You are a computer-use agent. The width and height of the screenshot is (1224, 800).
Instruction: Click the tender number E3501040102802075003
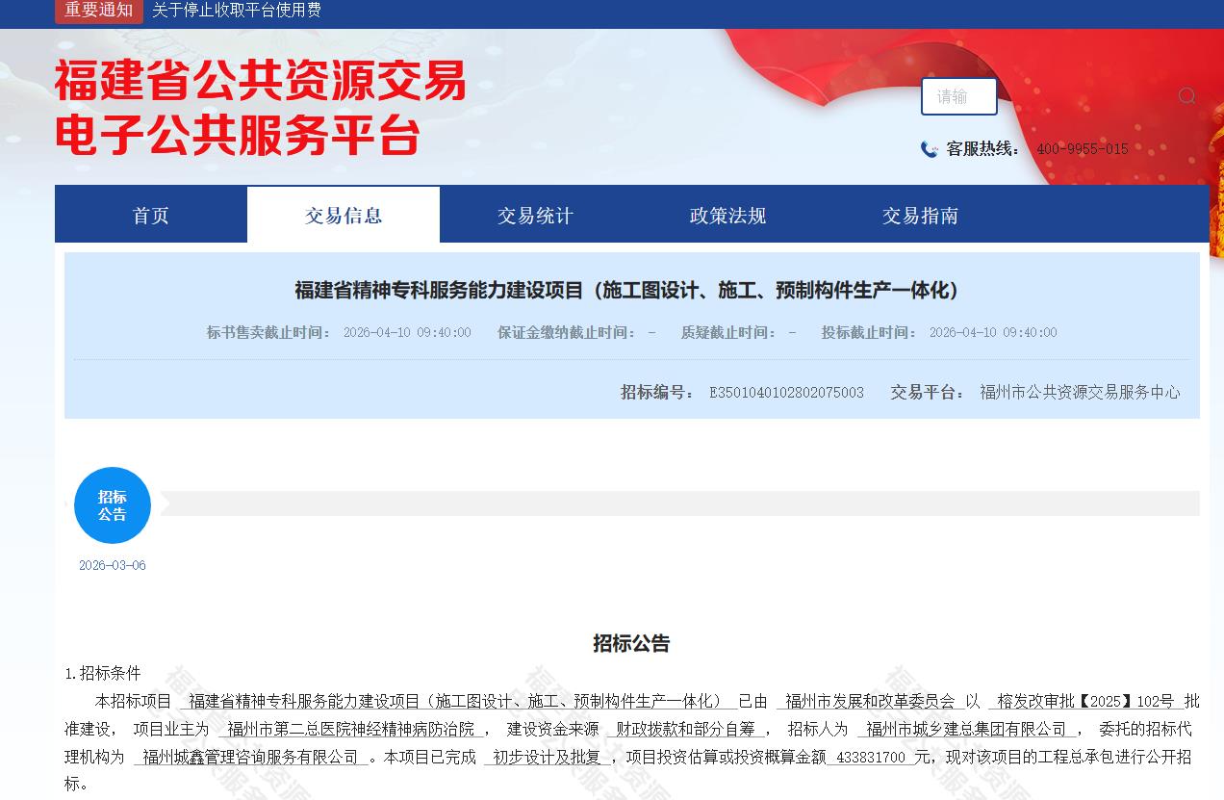click(786, 393)
